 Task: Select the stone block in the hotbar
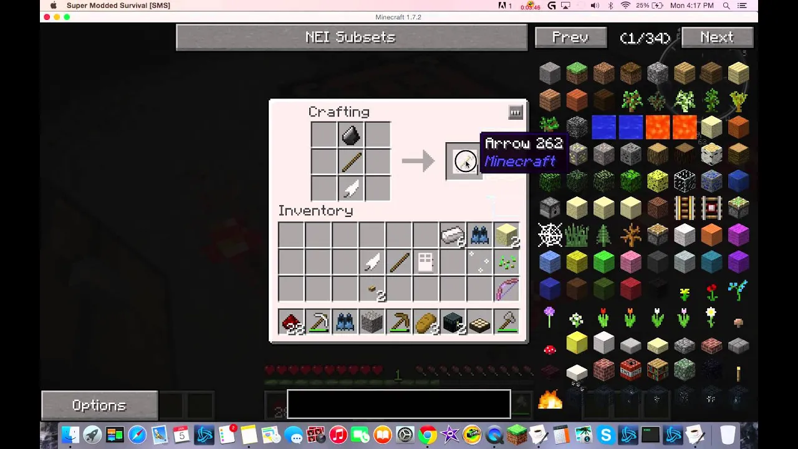point(372,322)
